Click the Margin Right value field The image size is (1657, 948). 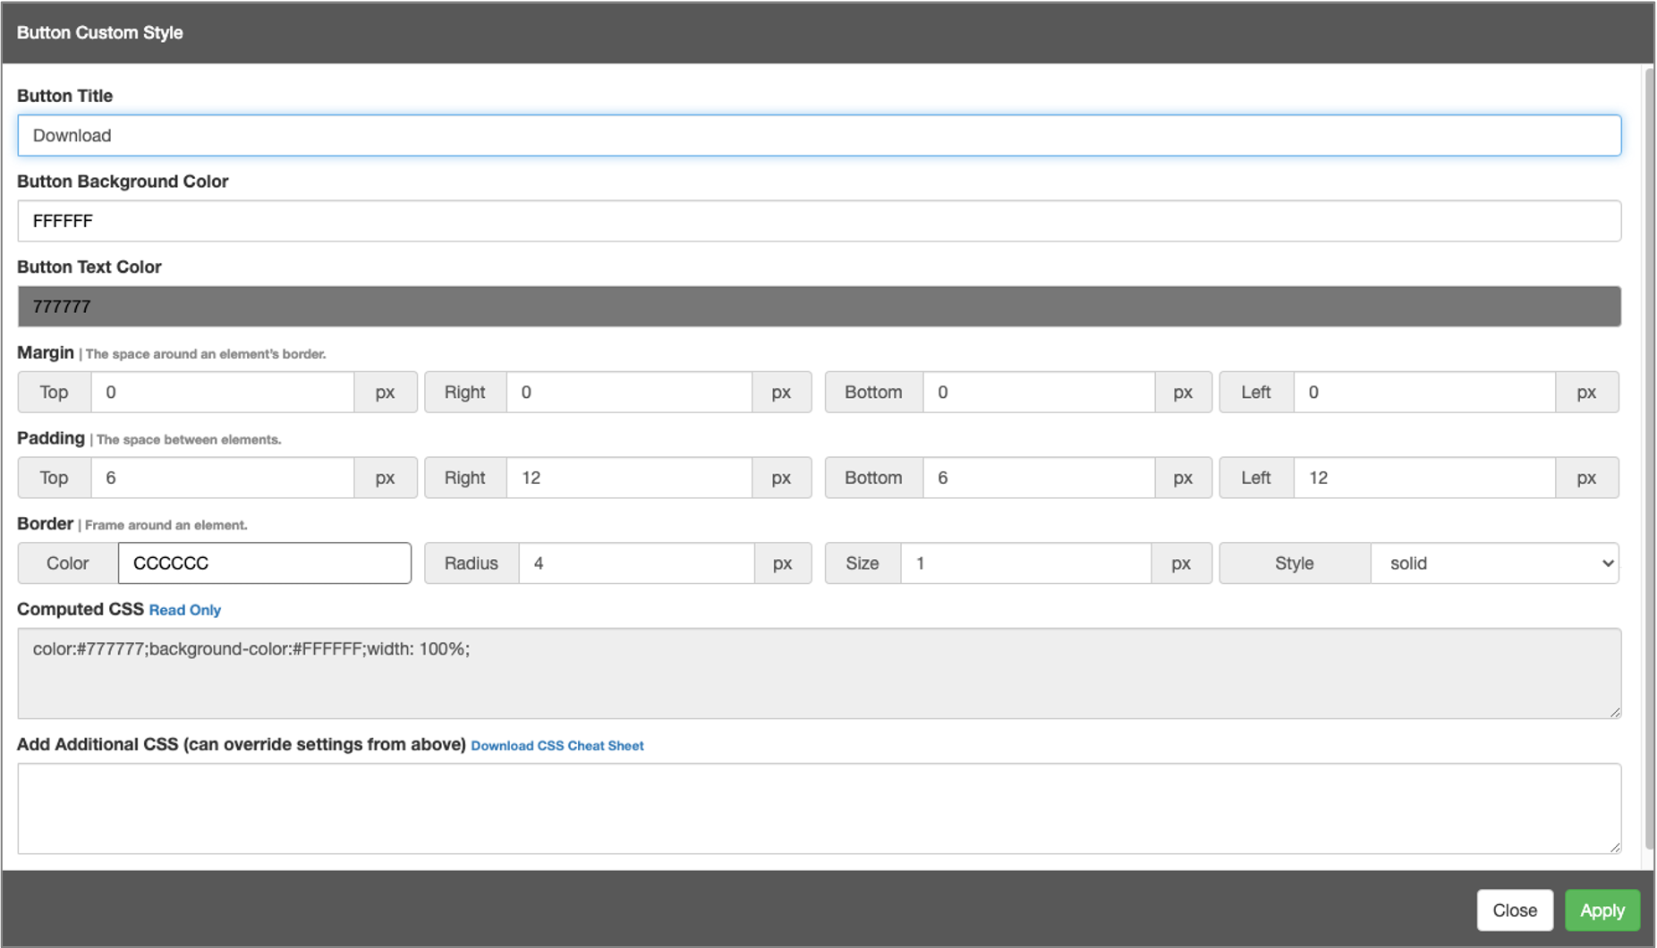pos(628,393)
